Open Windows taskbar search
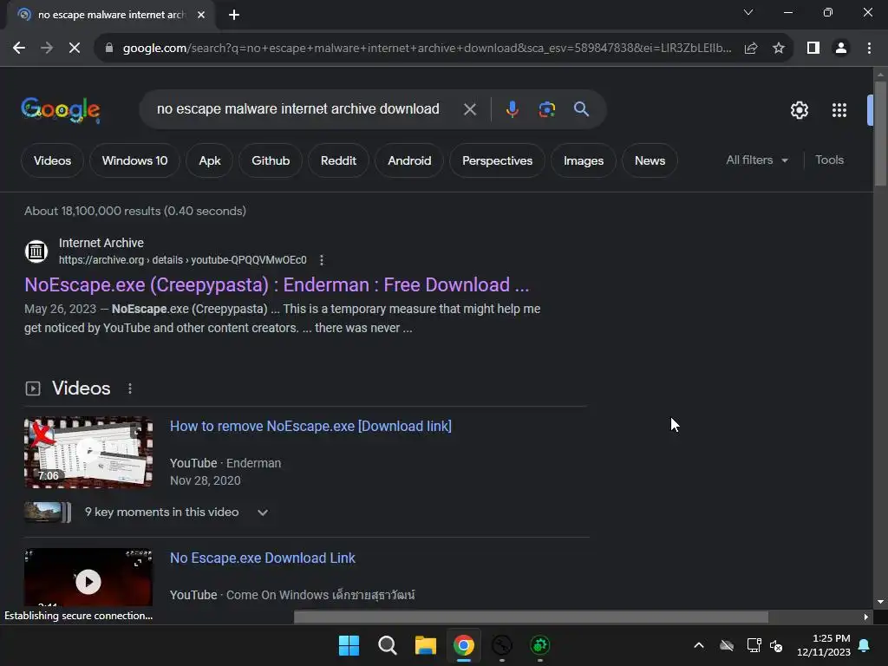The width and height of the screenshot is (888, 666). (x=388, y=645)
